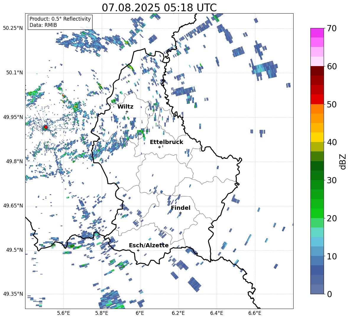Screen dimensions: 350x319
Task: Click the Wiltz station cross marker
Action: click(127, 112)
